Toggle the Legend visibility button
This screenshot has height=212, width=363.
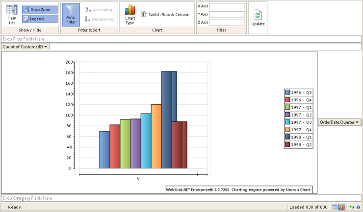[x=40, y=19]
